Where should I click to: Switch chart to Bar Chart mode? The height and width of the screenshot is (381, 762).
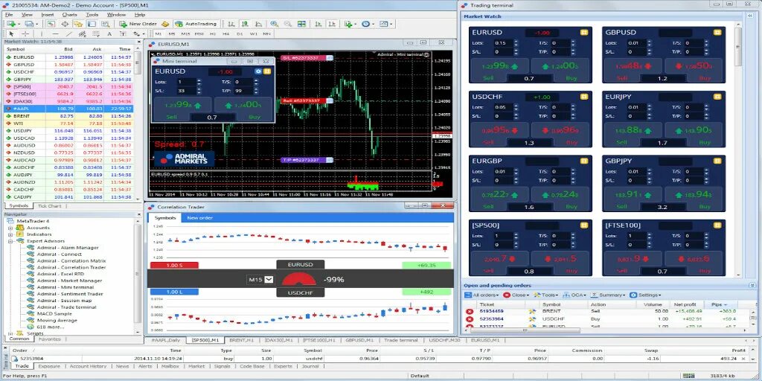tap(231, 24)
